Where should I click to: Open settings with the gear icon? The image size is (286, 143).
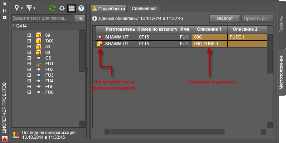tap(62, 8)
